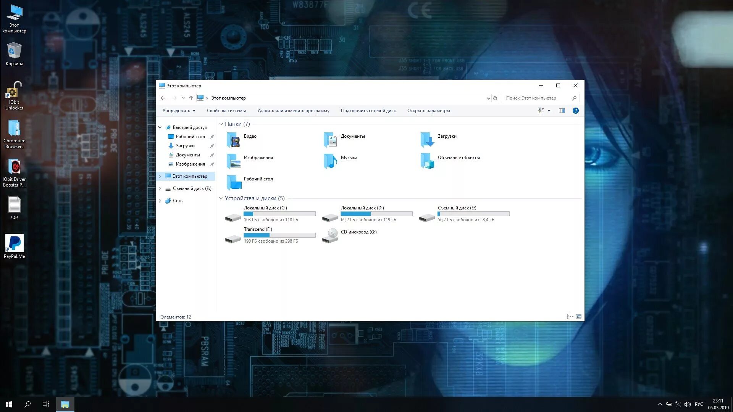Click the Up one level arrow
This screenshot has height=412, width=733.
pos(191,98)
